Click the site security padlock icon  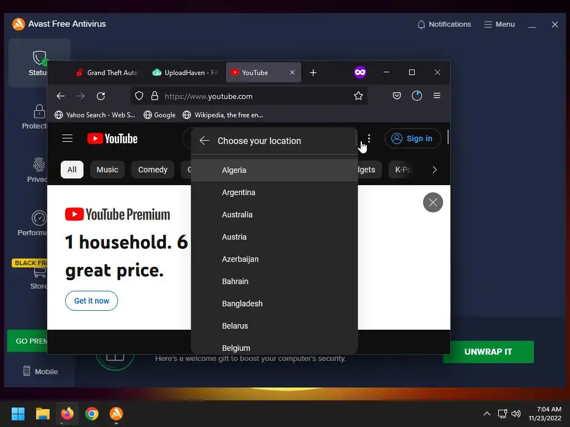pos(155,96)
